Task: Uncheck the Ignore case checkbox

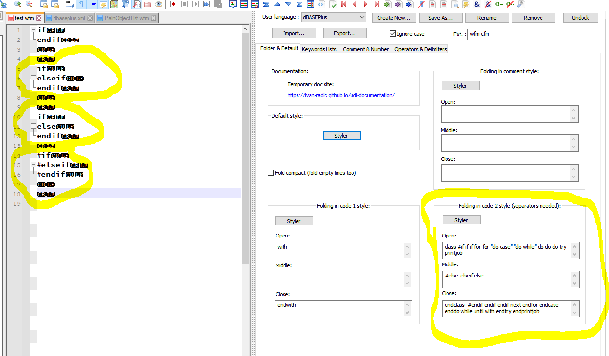Action: pyautogui.click(x=392, y=34)
